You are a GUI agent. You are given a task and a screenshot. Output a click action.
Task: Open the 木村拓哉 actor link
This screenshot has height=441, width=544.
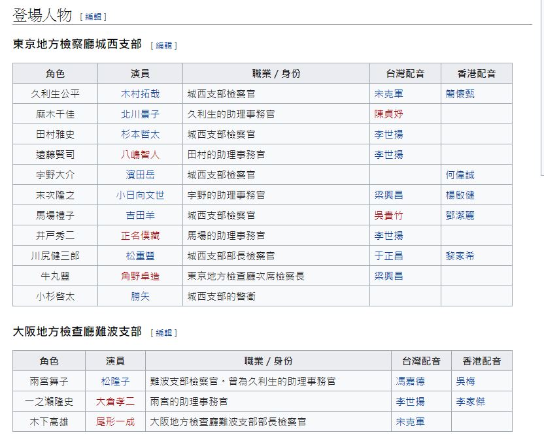(140, 93)
